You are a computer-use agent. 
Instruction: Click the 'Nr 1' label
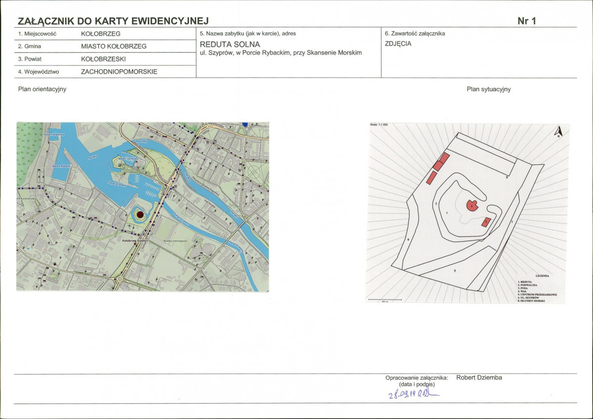pos(527,21)
